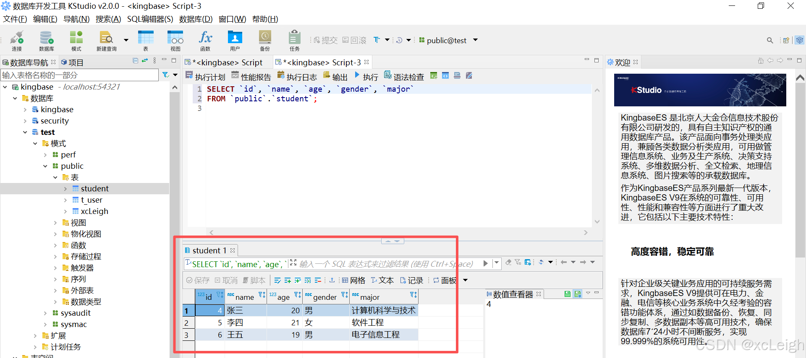Screen dimensions: 806x358
Task: Select the xcLeigh table in the tree
Action: coord(94,211)
